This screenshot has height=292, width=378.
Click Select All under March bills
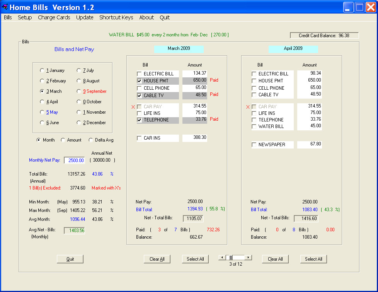(195, 259)
